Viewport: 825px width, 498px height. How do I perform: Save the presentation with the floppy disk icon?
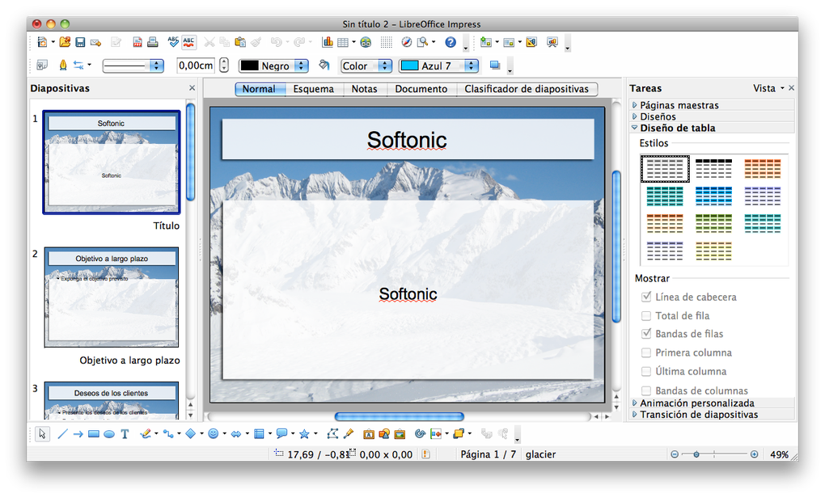pyautogui.click(x=80, y=42)
